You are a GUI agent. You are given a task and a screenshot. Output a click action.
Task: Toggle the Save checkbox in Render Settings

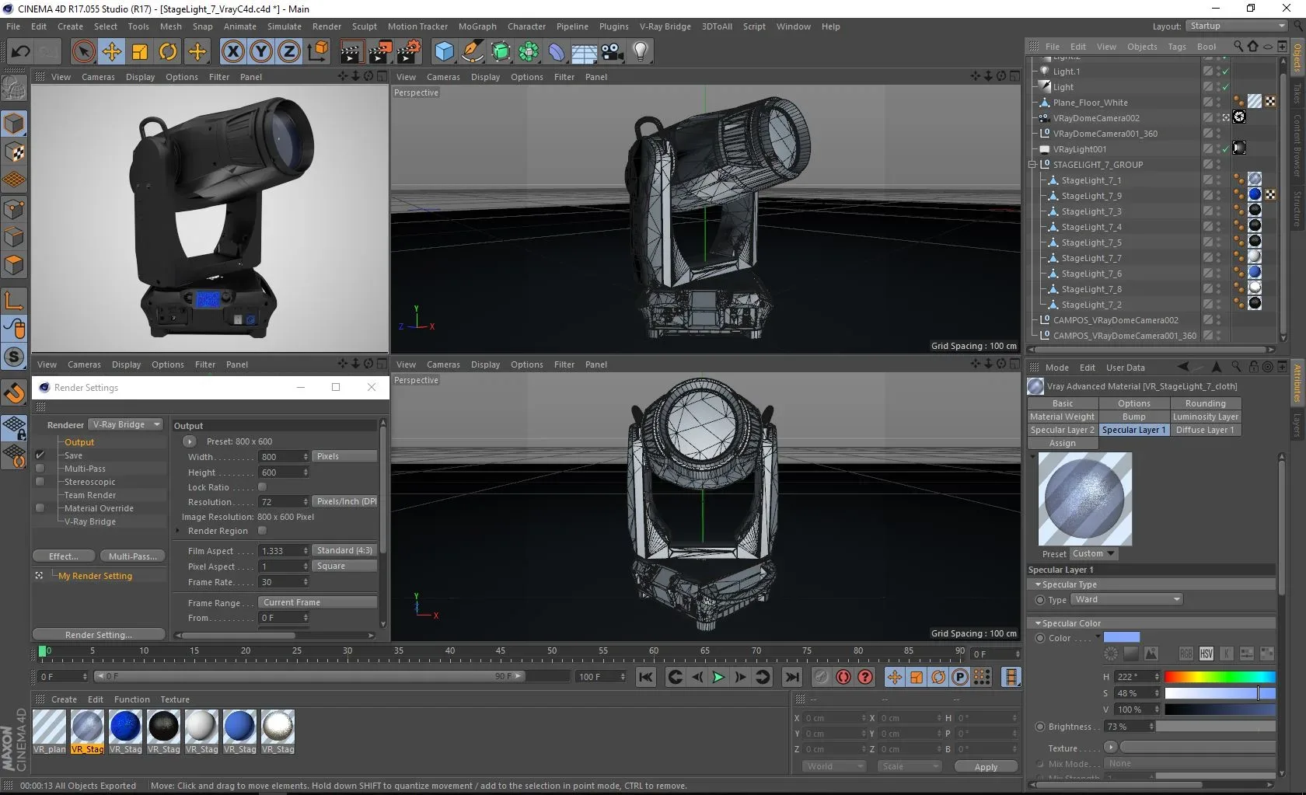40,455
